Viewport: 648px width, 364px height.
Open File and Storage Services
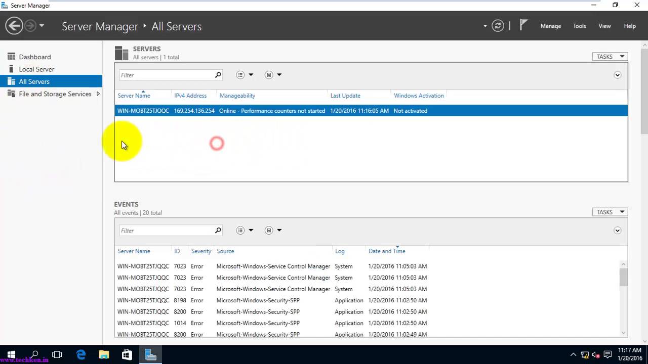pyautogui.click(x=55, y=94)
